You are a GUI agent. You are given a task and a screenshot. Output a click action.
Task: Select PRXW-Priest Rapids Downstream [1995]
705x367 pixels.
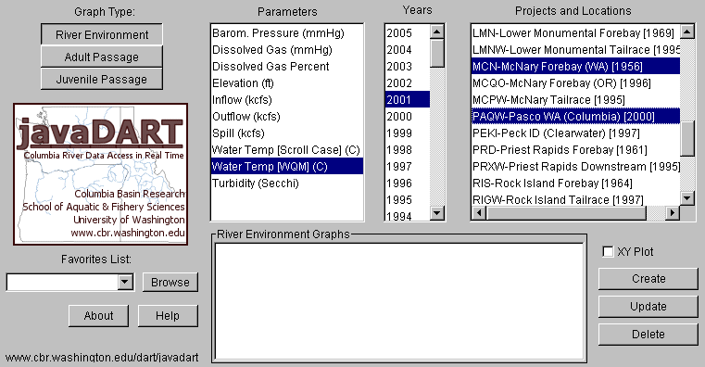coord(575,167)
